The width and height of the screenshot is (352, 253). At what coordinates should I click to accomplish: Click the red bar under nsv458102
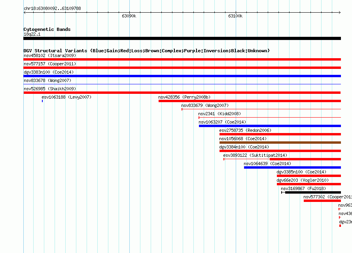click(182, 59)
